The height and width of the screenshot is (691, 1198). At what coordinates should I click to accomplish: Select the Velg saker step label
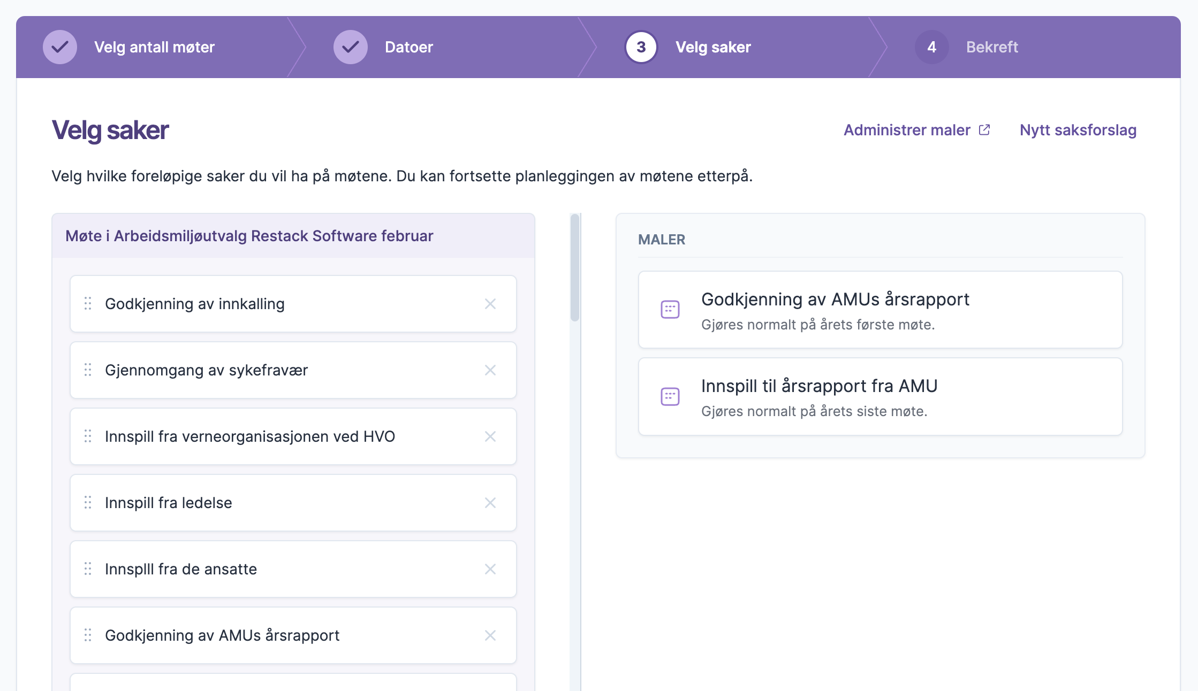(713, 47)
